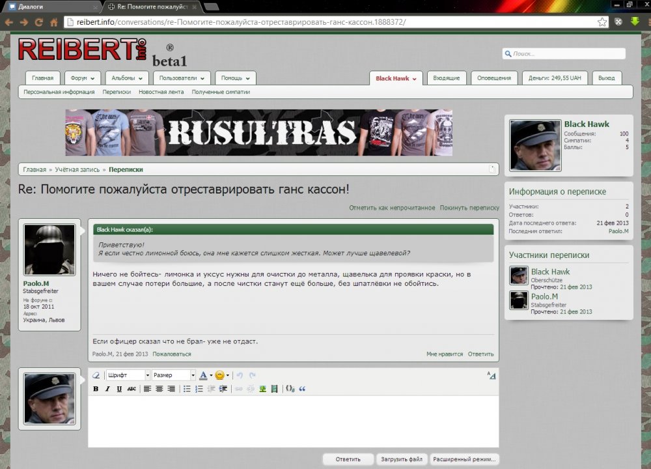The width and height of the screenshot is (651, 469).
Task: Open the Оповещения tab
Action: tap(494, 78)
